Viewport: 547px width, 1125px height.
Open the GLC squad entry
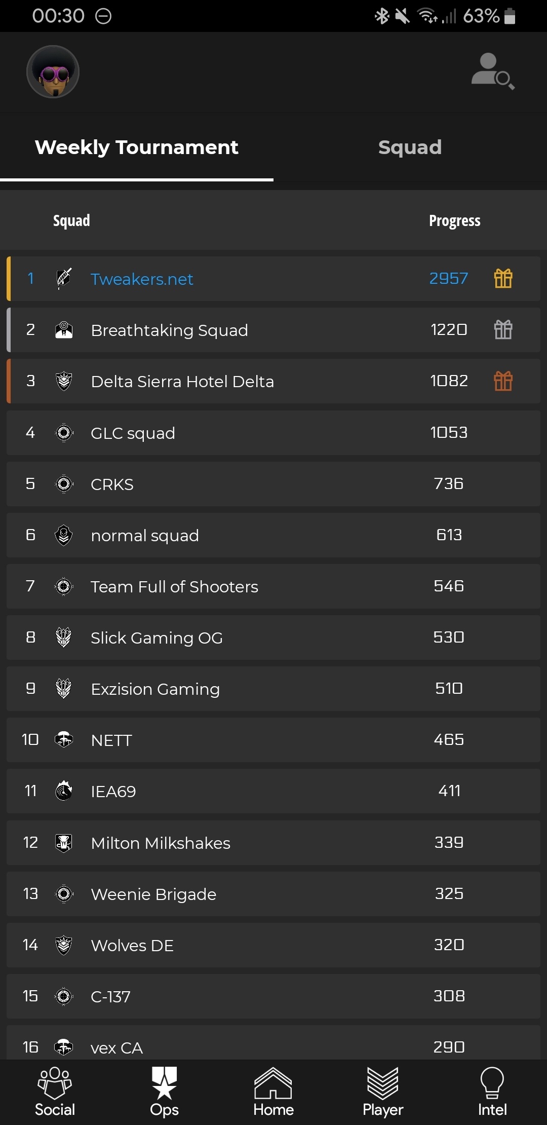coord(133,433)
